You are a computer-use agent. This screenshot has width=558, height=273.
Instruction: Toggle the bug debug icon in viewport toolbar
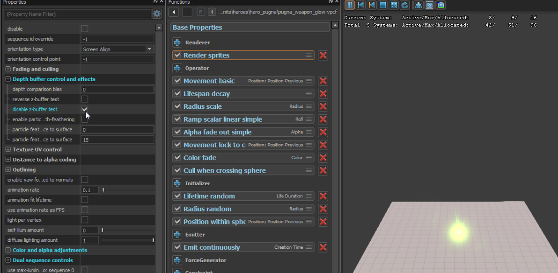(x=418, y=5)
